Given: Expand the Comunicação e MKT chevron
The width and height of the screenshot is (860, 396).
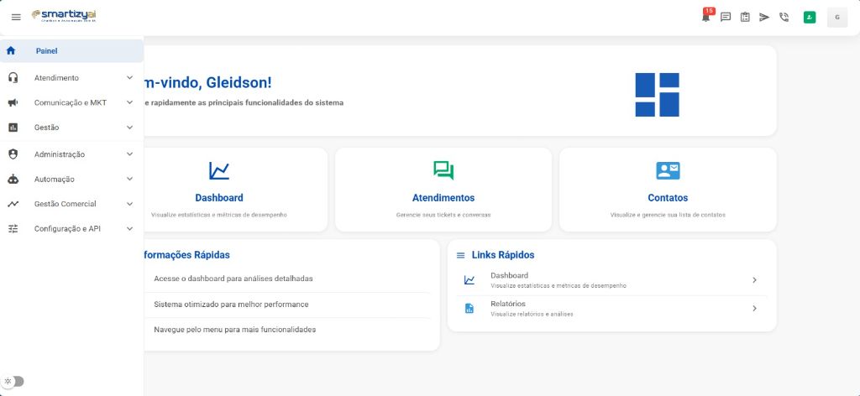Looking at the screenshot, I should coord(129,102).
